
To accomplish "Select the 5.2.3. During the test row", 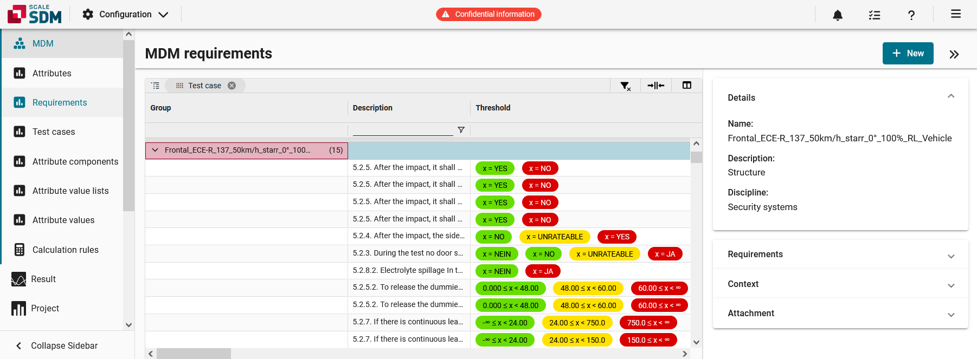I will point(417,254).
